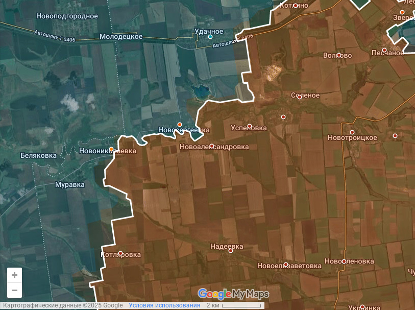Click the zoom in plus button
Viewport: 415px width, 310px height.
click(x=14, y=275)
